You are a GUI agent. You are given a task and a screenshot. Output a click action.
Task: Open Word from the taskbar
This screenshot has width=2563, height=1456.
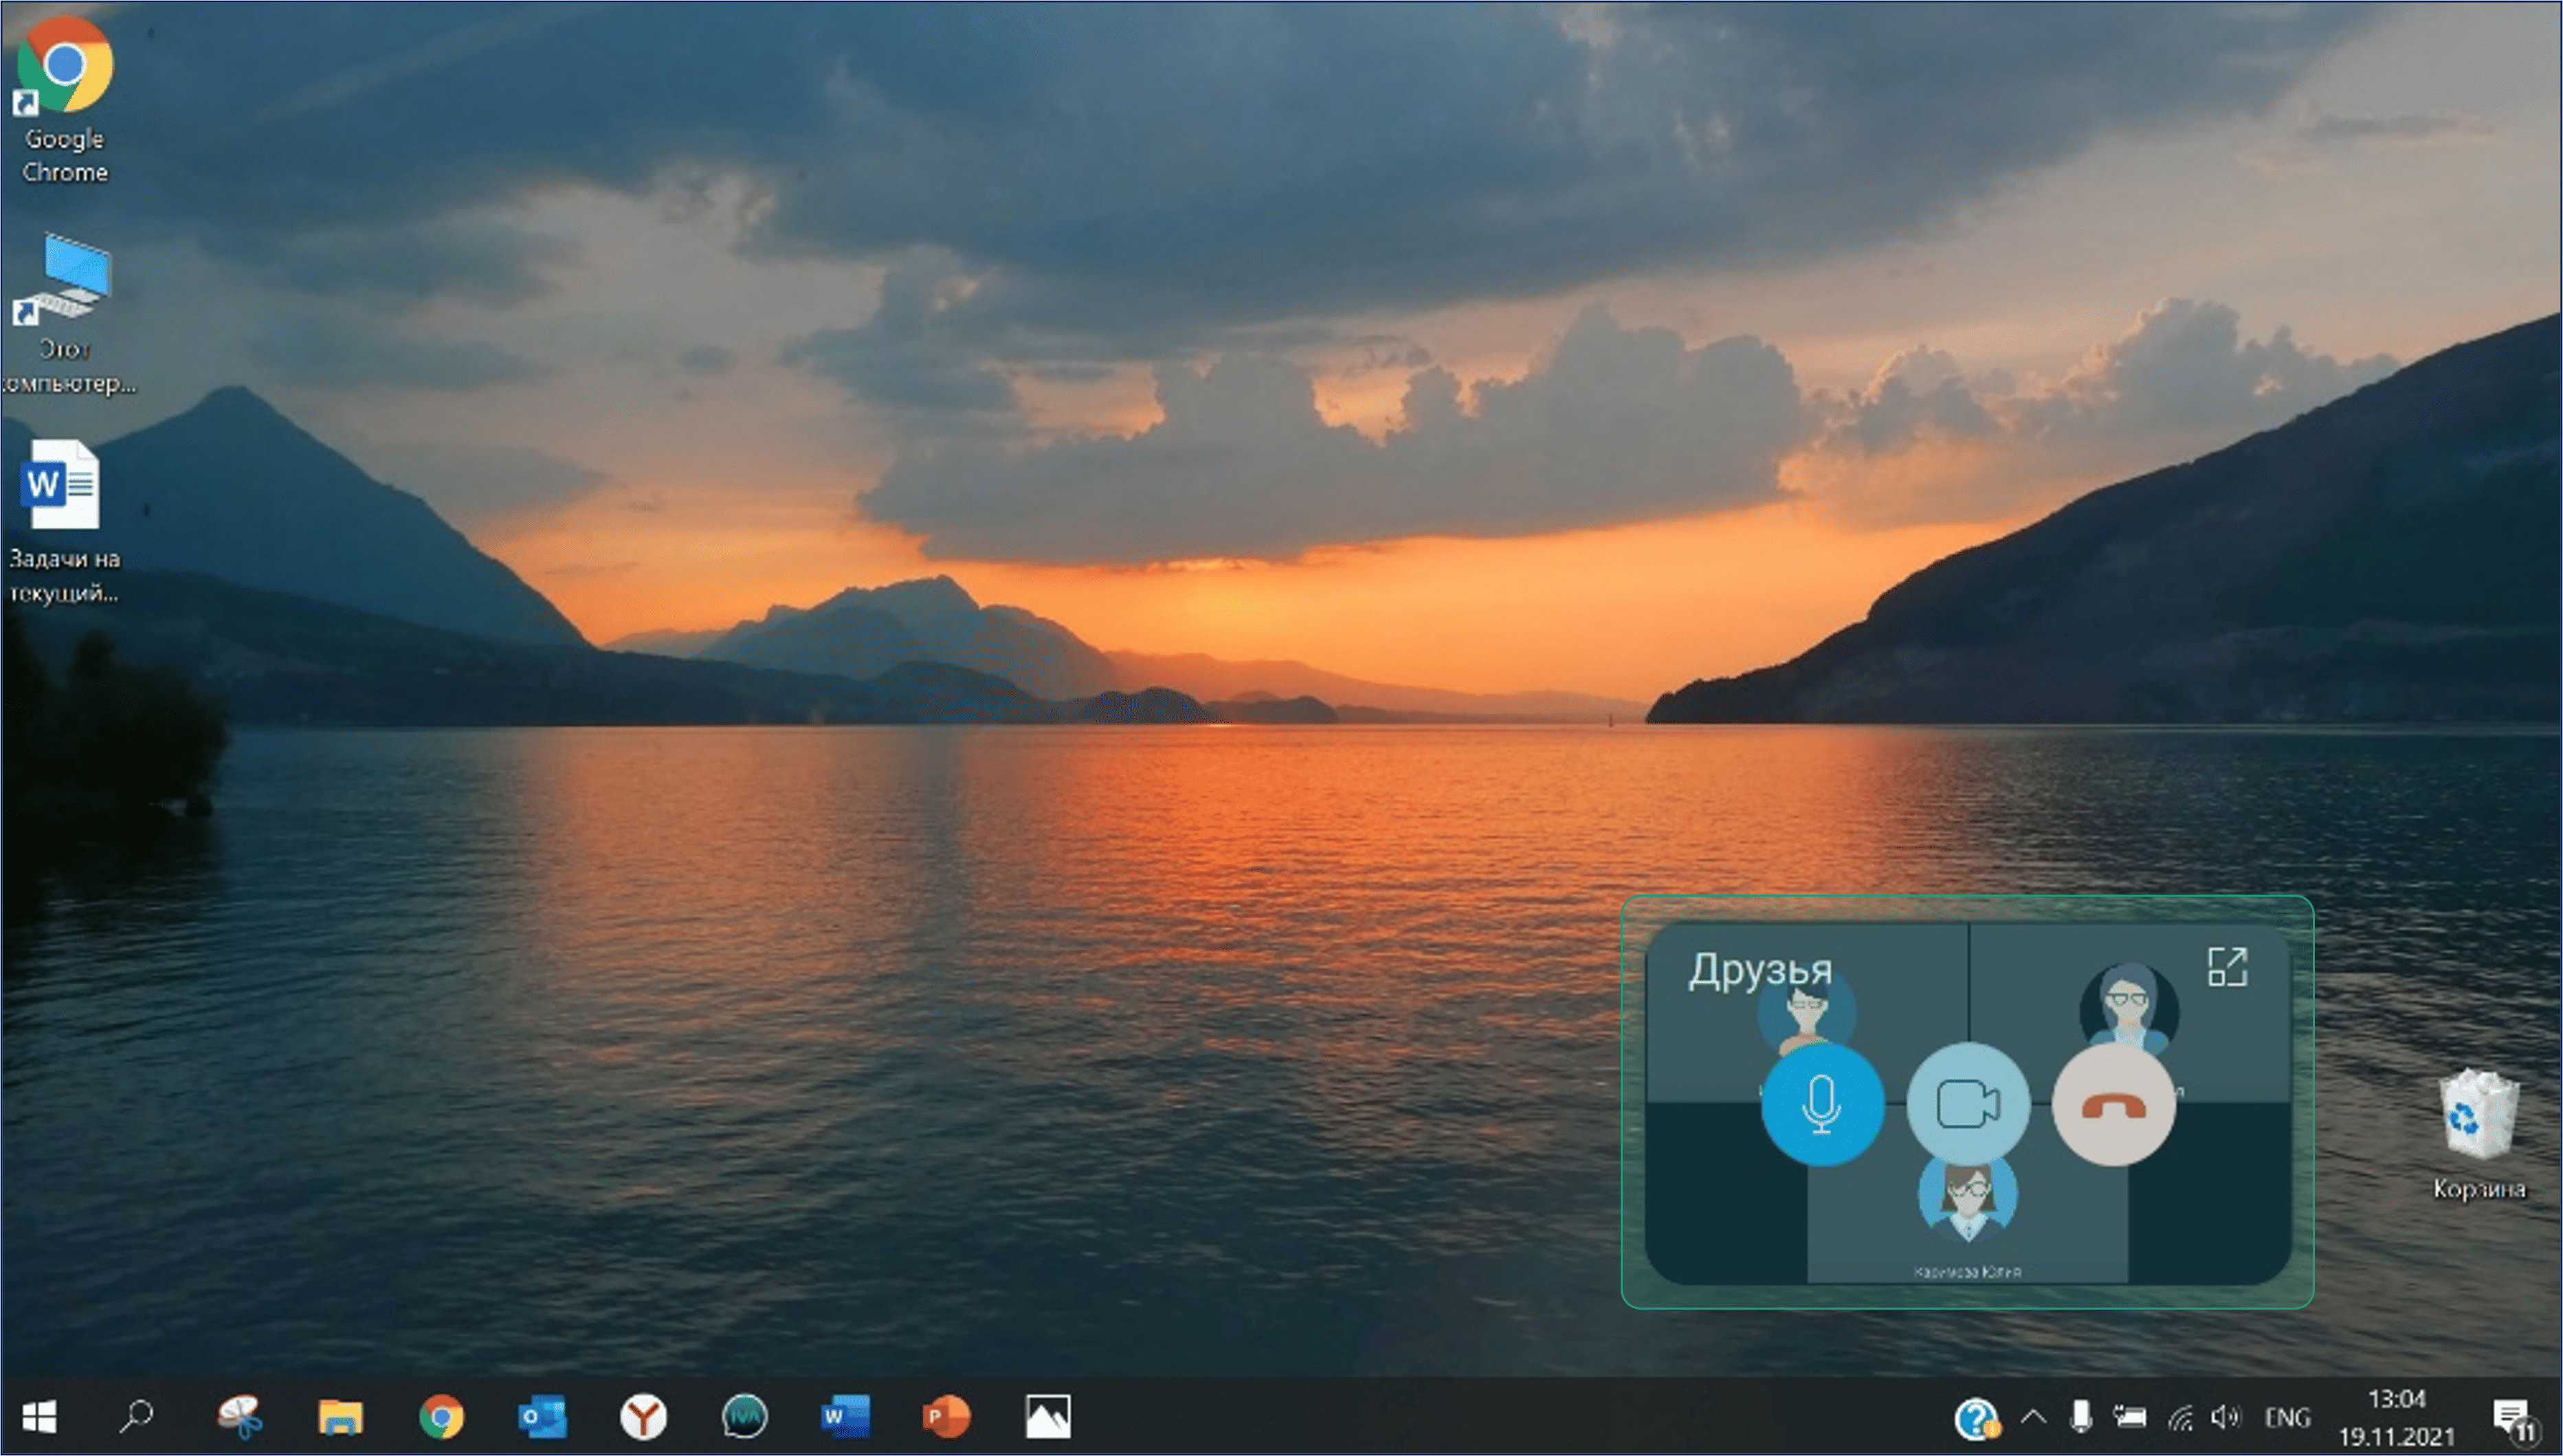pyautogui.click(x=844, y=1416)
